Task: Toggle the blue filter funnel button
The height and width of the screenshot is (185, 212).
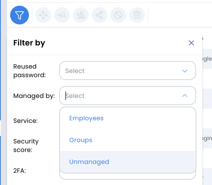Action: (x=20, y=15)
